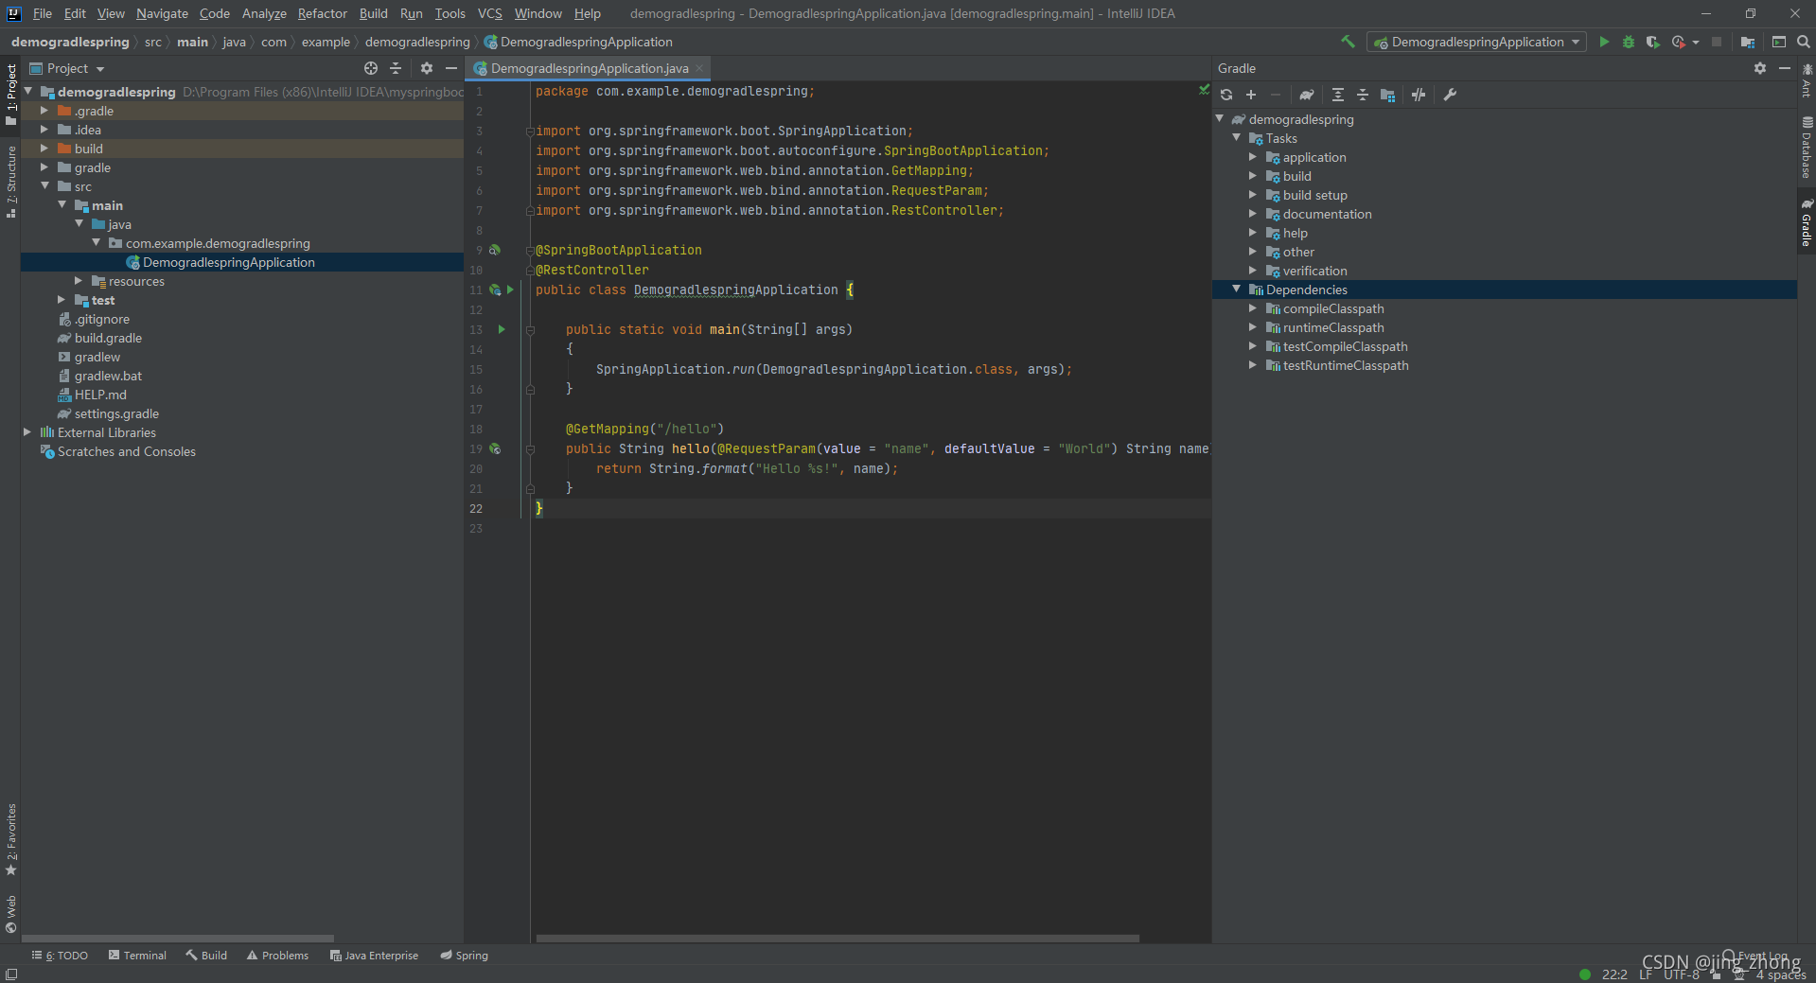Open Gradle build tool settings wrench
Image resolution: width=1816 pixels, height=983 pixels.
[x=1450, y=95]
